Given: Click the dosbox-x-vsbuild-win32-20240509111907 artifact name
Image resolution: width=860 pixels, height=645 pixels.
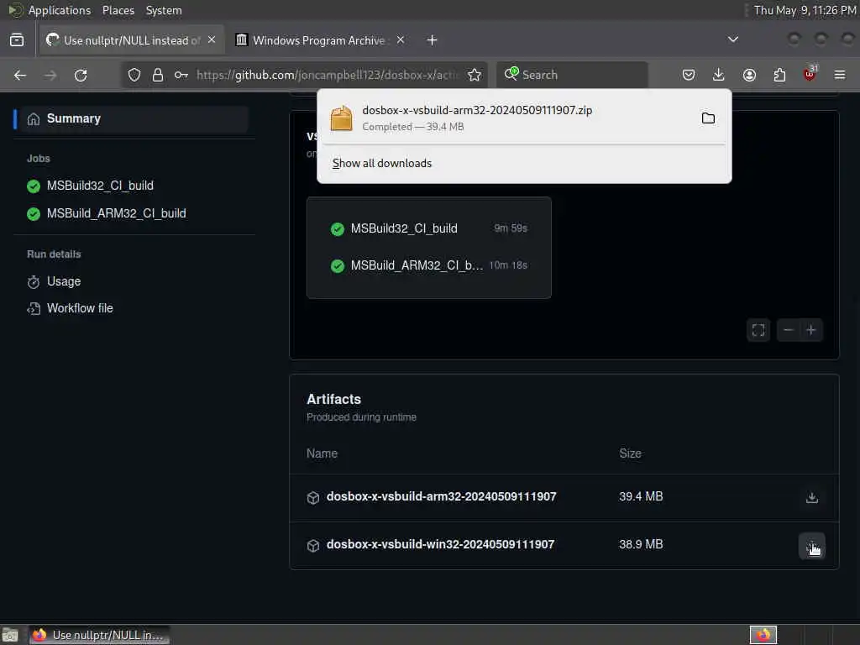Looking at the screenshot, I should click(440, 544).
